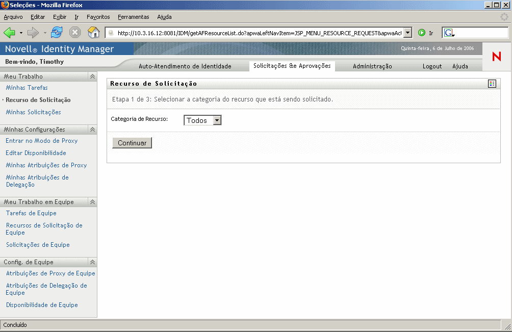Click the Recurso de Solicitação panel options icon
The height and width of the screenshot is (332, 512).
[x=492, y=84]
